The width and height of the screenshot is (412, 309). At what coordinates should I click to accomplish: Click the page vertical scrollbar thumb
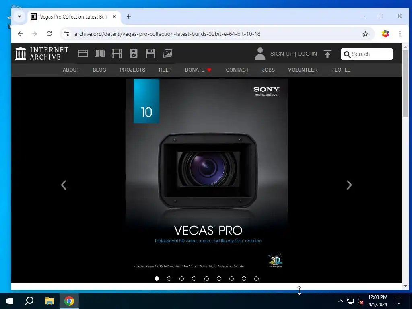click(405, 83)
